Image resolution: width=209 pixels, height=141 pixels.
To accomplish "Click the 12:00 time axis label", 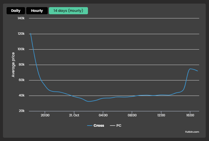I will coord(161,115).
